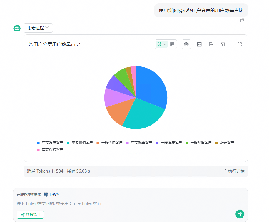The image size is (269, 222).
Task: Click the green chatbot avatar icon
Action: click(17, 28)
